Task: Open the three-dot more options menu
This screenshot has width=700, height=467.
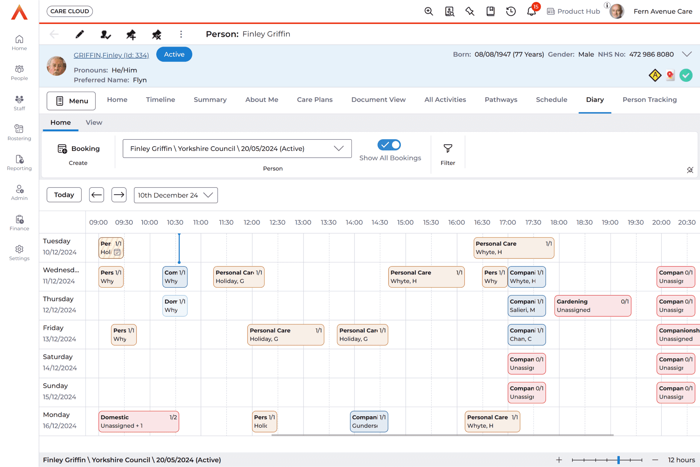Action: click(x=181, y=34)
